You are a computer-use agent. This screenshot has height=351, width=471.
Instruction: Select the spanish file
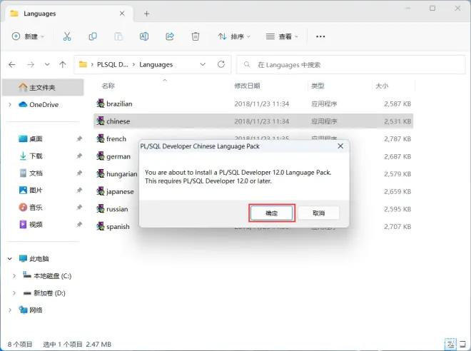(x=113, y=227)
